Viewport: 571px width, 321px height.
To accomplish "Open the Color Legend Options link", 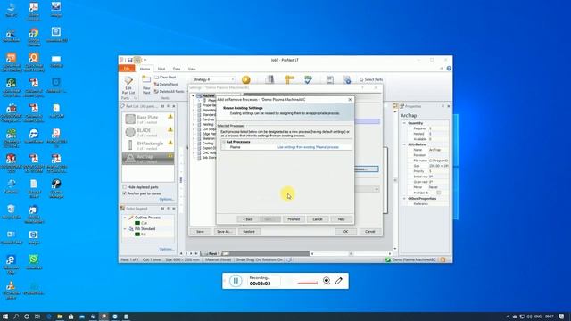I will pos(167,249).
